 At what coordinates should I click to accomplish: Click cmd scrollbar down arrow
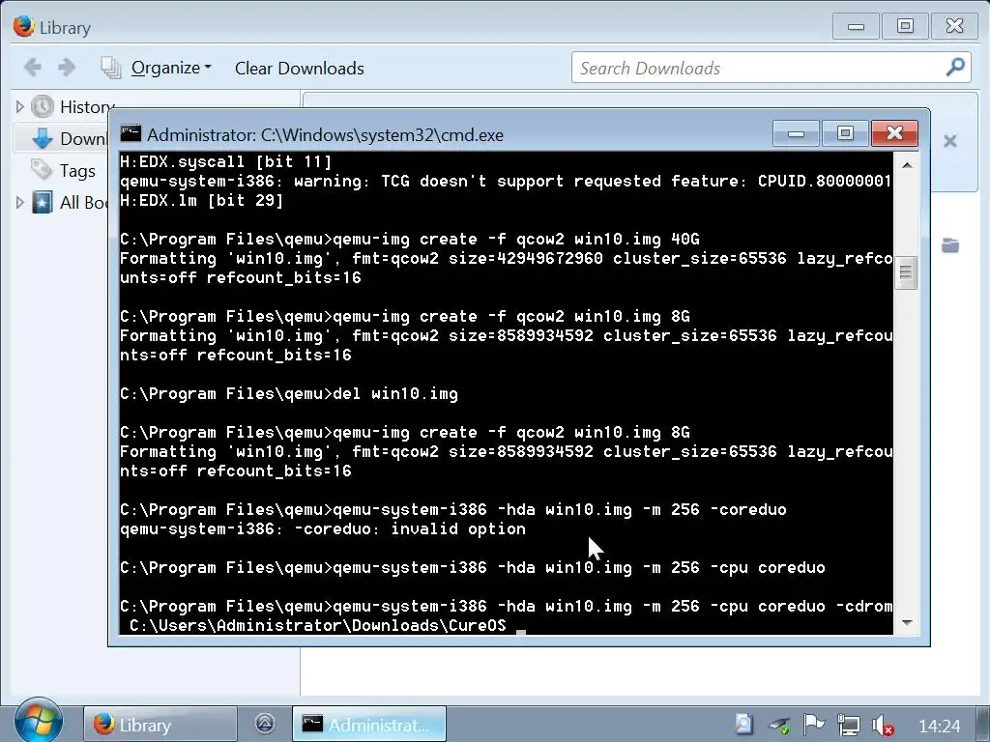click(907, 622)
